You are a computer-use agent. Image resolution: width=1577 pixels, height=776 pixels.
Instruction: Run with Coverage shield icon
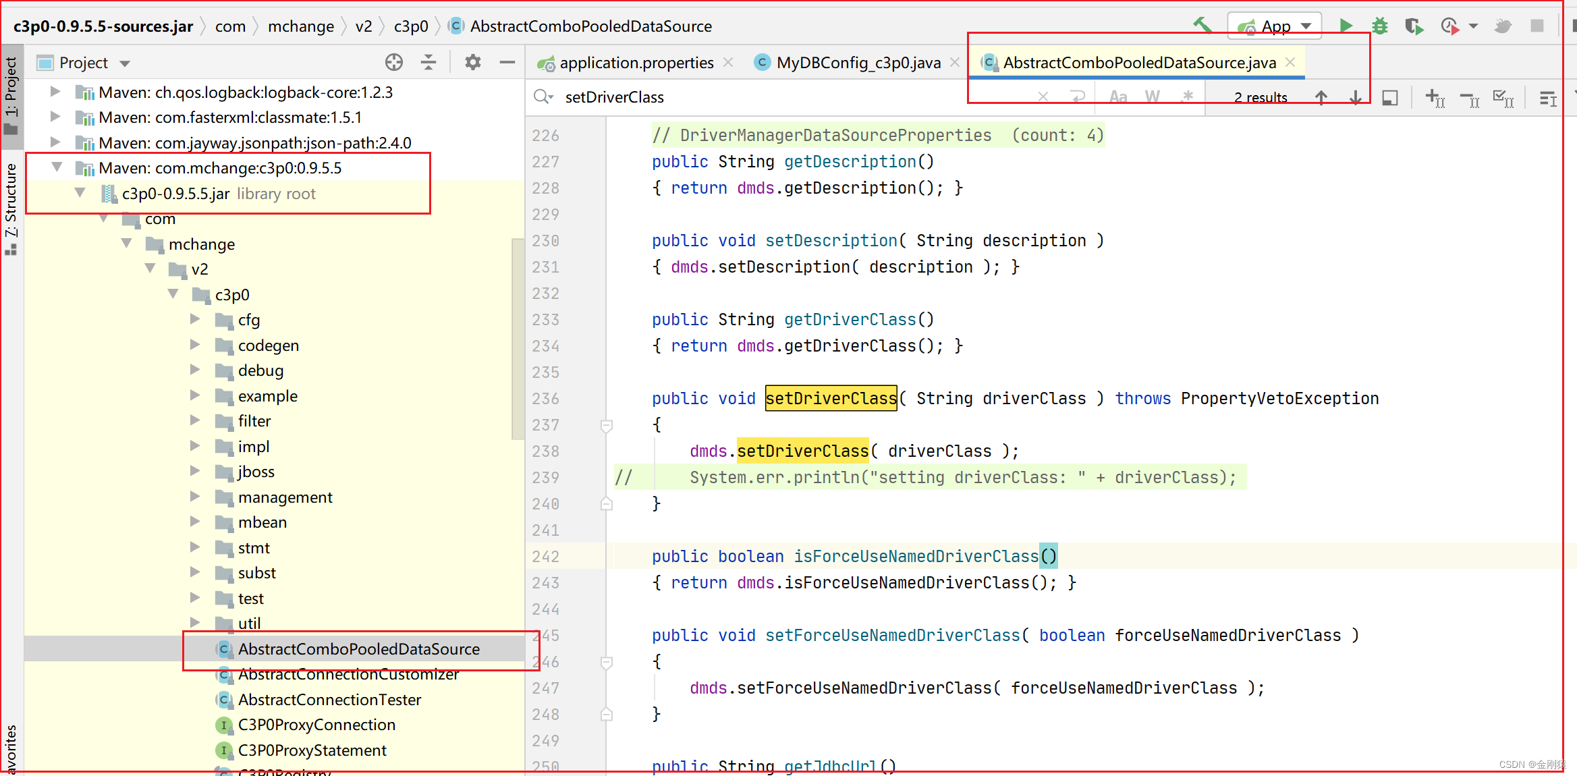pyautogui.click(x=1414, y=26)
